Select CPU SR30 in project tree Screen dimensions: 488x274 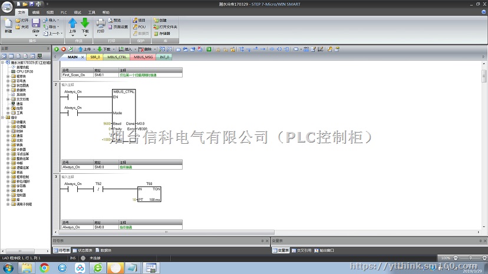tap(22, 71)
